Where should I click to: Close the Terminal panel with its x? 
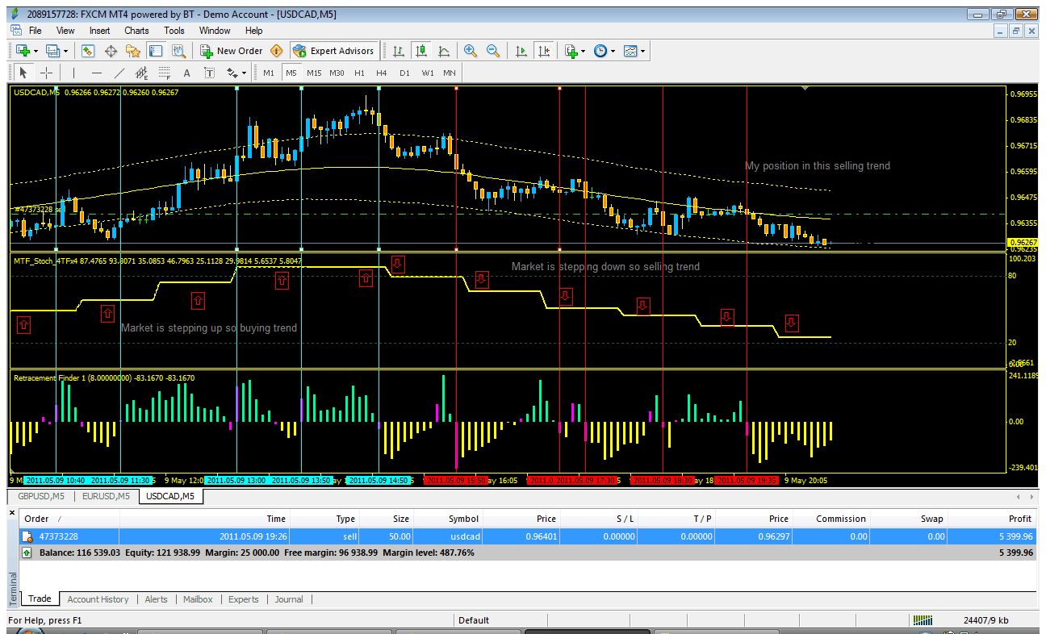11,511
